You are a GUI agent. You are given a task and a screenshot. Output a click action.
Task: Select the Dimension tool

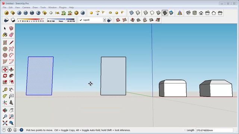pyautogui.click(x=11, y=90)
